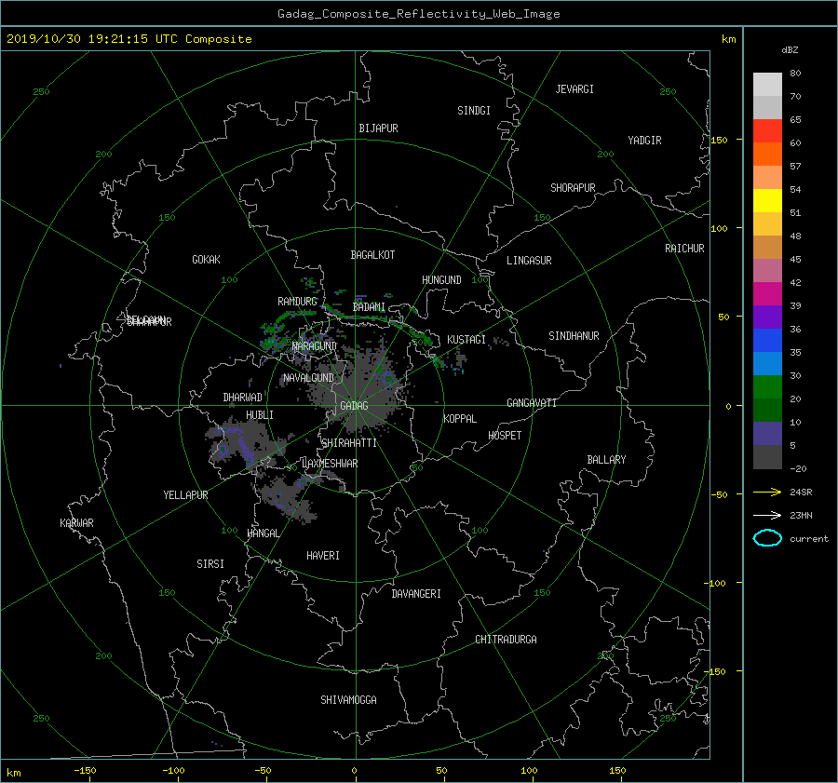Viewport: 838px width, 783px height.
Task: Click the RAICHUR city label
Action: 684,249
